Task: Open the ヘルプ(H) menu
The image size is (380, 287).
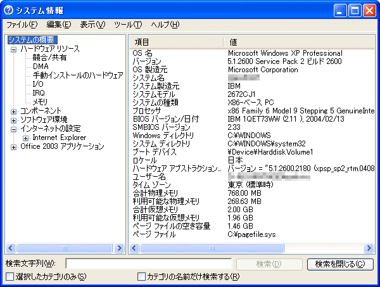Action: coord(165,25)
